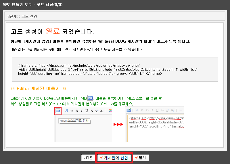The height and width of the screenshot is (164, 230).
Task: Click the pasted iframe text in right editor illustration
Action: 156,122
